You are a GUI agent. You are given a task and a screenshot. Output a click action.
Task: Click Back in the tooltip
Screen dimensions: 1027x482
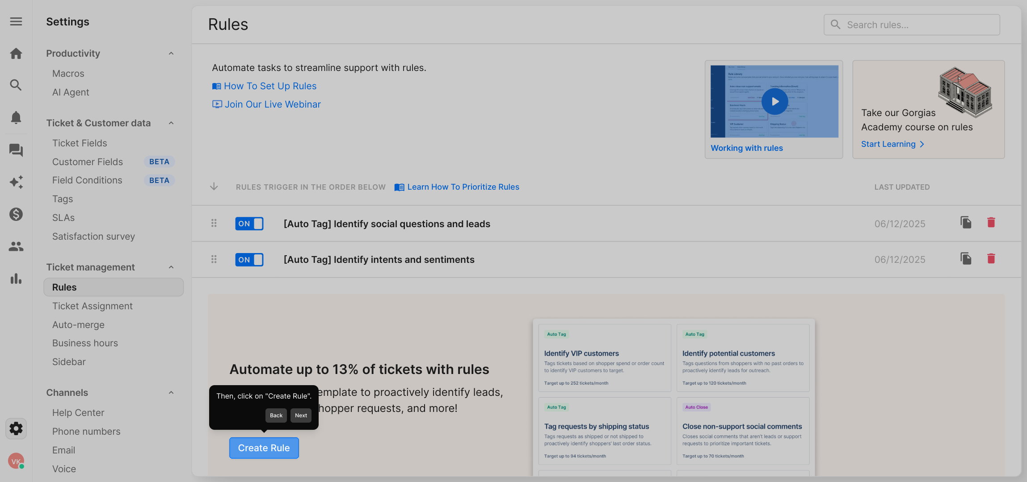click(x=276, y=416)
